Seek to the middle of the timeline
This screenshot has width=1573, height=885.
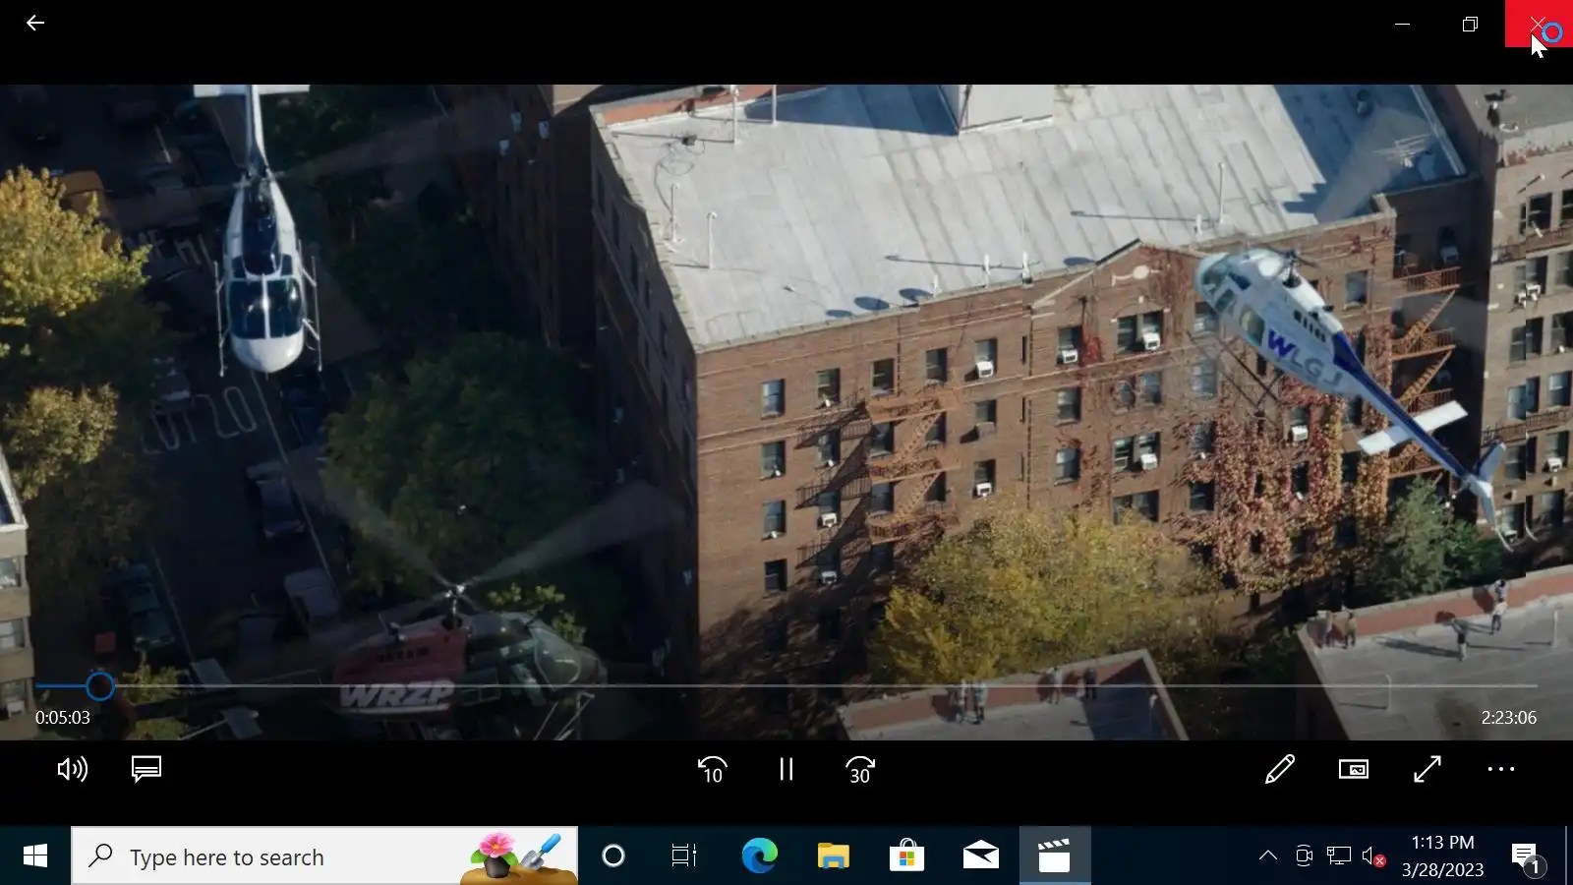pos(786,686)
